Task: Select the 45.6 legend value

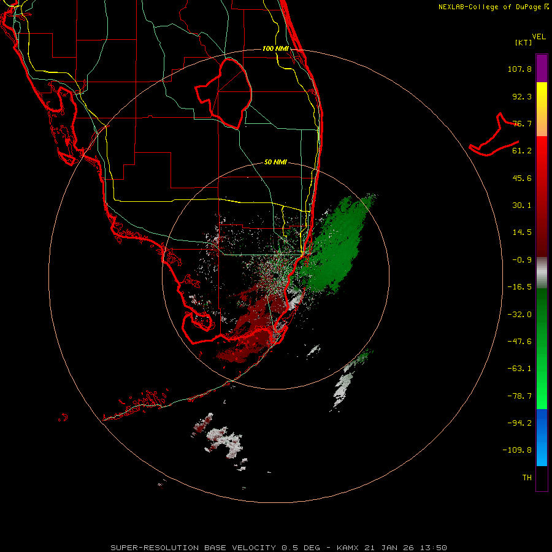Action: coord(522,178)
